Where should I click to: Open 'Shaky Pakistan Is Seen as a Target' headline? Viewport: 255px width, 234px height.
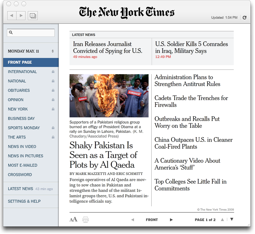click(103, 156)
